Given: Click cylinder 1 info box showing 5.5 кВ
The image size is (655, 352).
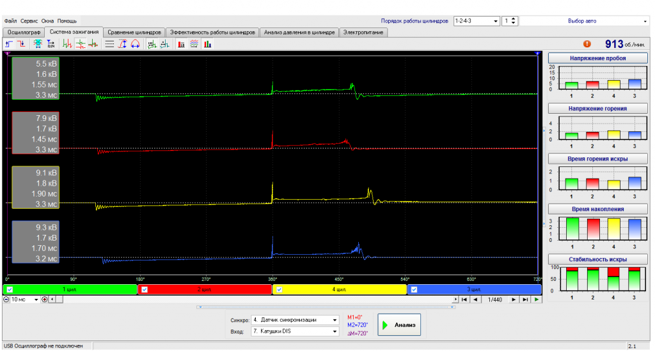Looking at the screenshot, I should click(36, 79).
